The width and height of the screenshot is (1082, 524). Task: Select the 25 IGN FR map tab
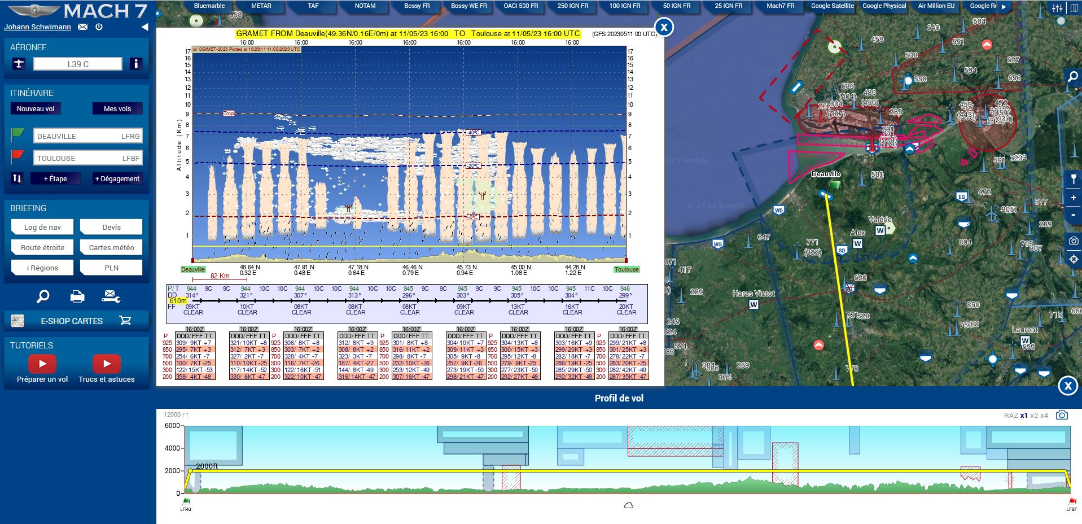point(729,6)
